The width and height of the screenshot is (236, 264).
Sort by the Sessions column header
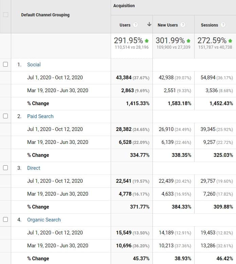tap(209, 25)
